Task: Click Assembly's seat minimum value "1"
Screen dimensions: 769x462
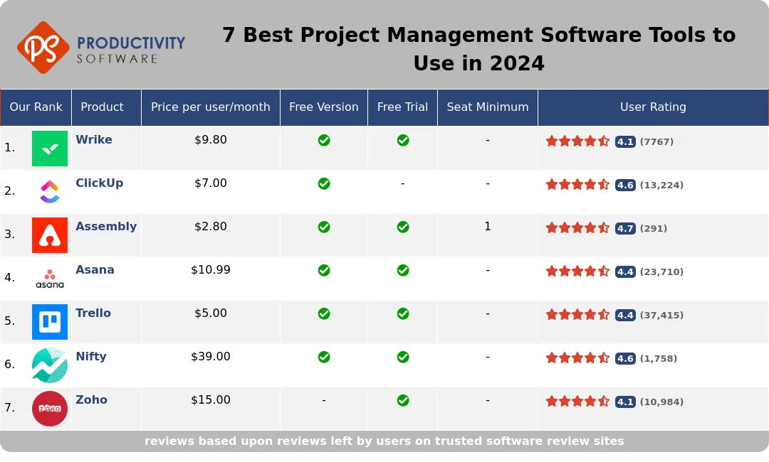Action: pos(488,226)
